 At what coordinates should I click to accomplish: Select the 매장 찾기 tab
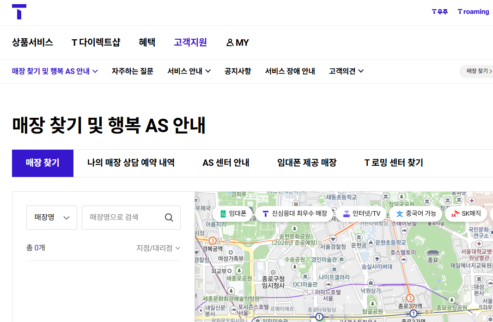(43, 163)
